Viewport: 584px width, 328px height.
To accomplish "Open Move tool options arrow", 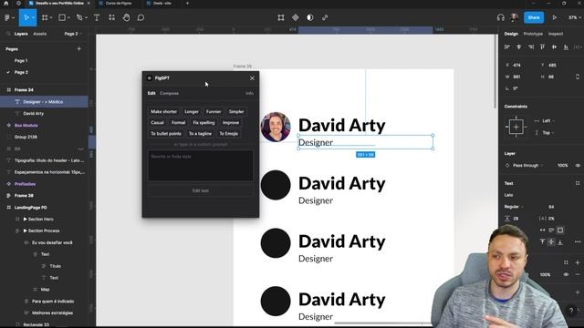I will click(x=33, y=17).
